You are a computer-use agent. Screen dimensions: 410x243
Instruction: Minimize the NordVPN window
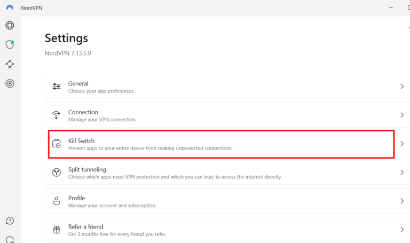tap(391, 7)
